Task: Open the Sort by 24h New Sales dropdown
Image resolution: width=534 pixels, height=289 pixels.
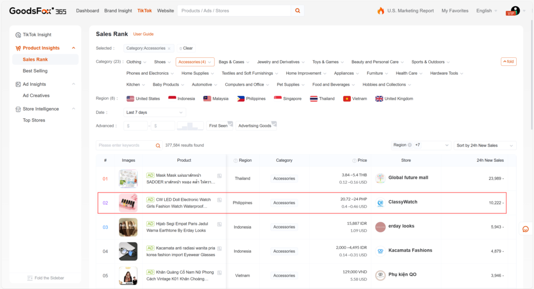Action: click(x=484, y=145)
